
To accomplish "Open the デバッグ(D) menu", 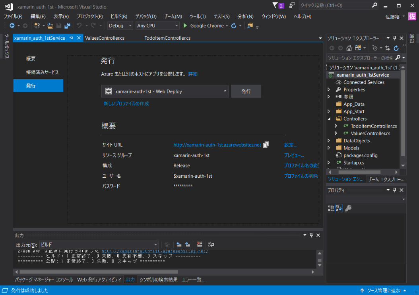I will (146, 17).
